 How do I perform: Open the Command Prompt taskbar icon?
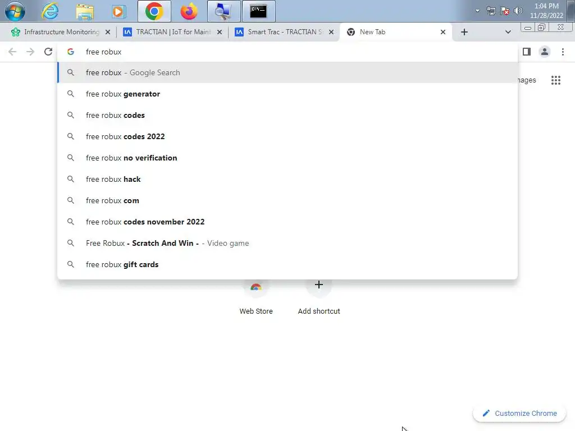(258, 11)
